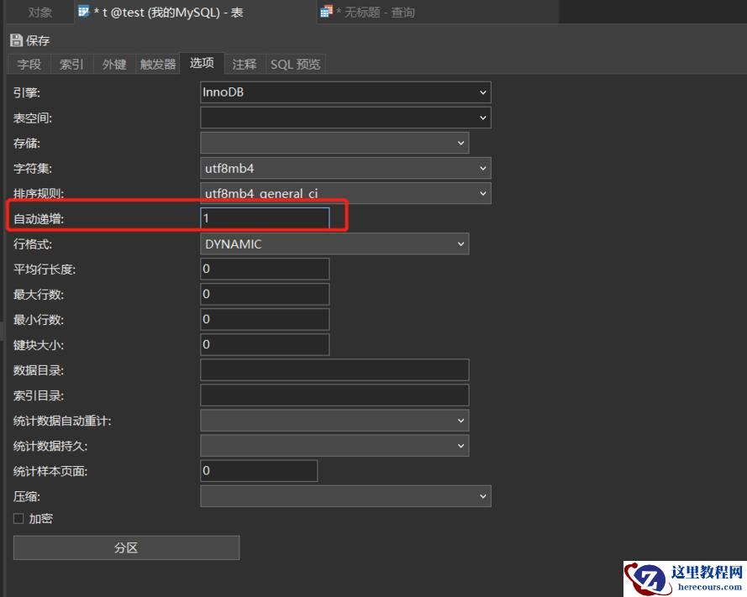The height and width of the screenshot is (597, 747).
Task: Open the 索引 tab
Action: tap(71, 65)
